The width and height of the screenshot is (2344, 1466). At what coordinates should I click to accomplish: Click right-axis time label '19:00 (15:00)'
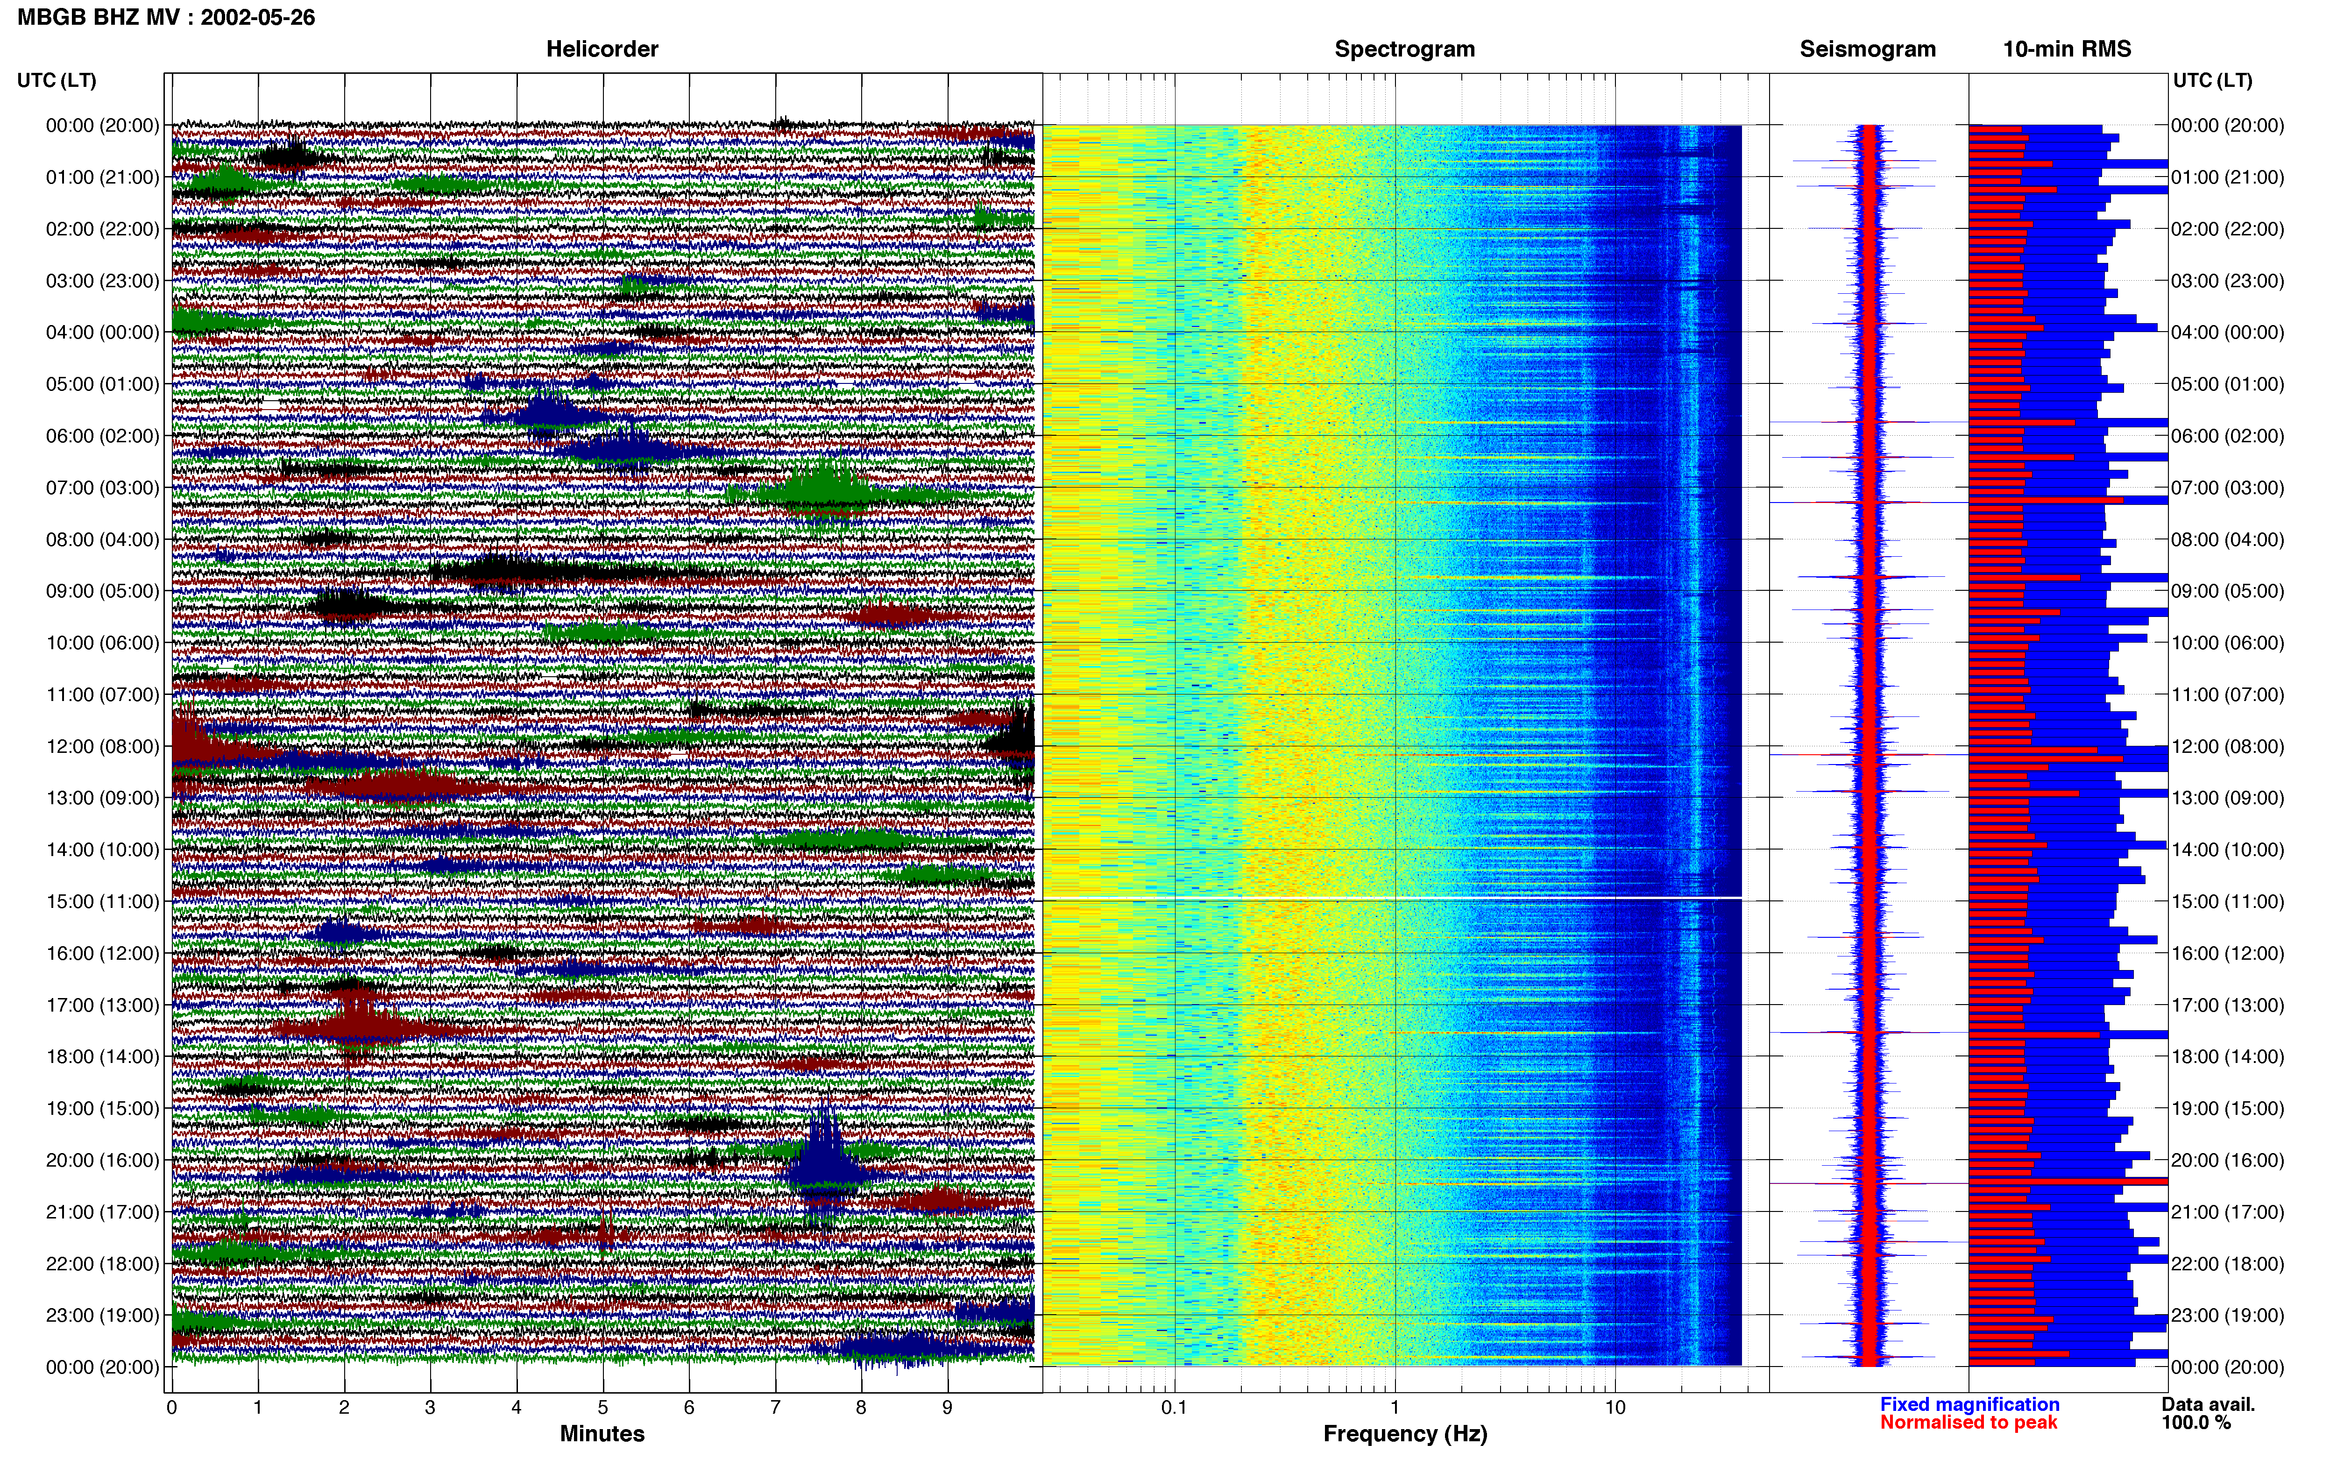tap(2228, 1108)
